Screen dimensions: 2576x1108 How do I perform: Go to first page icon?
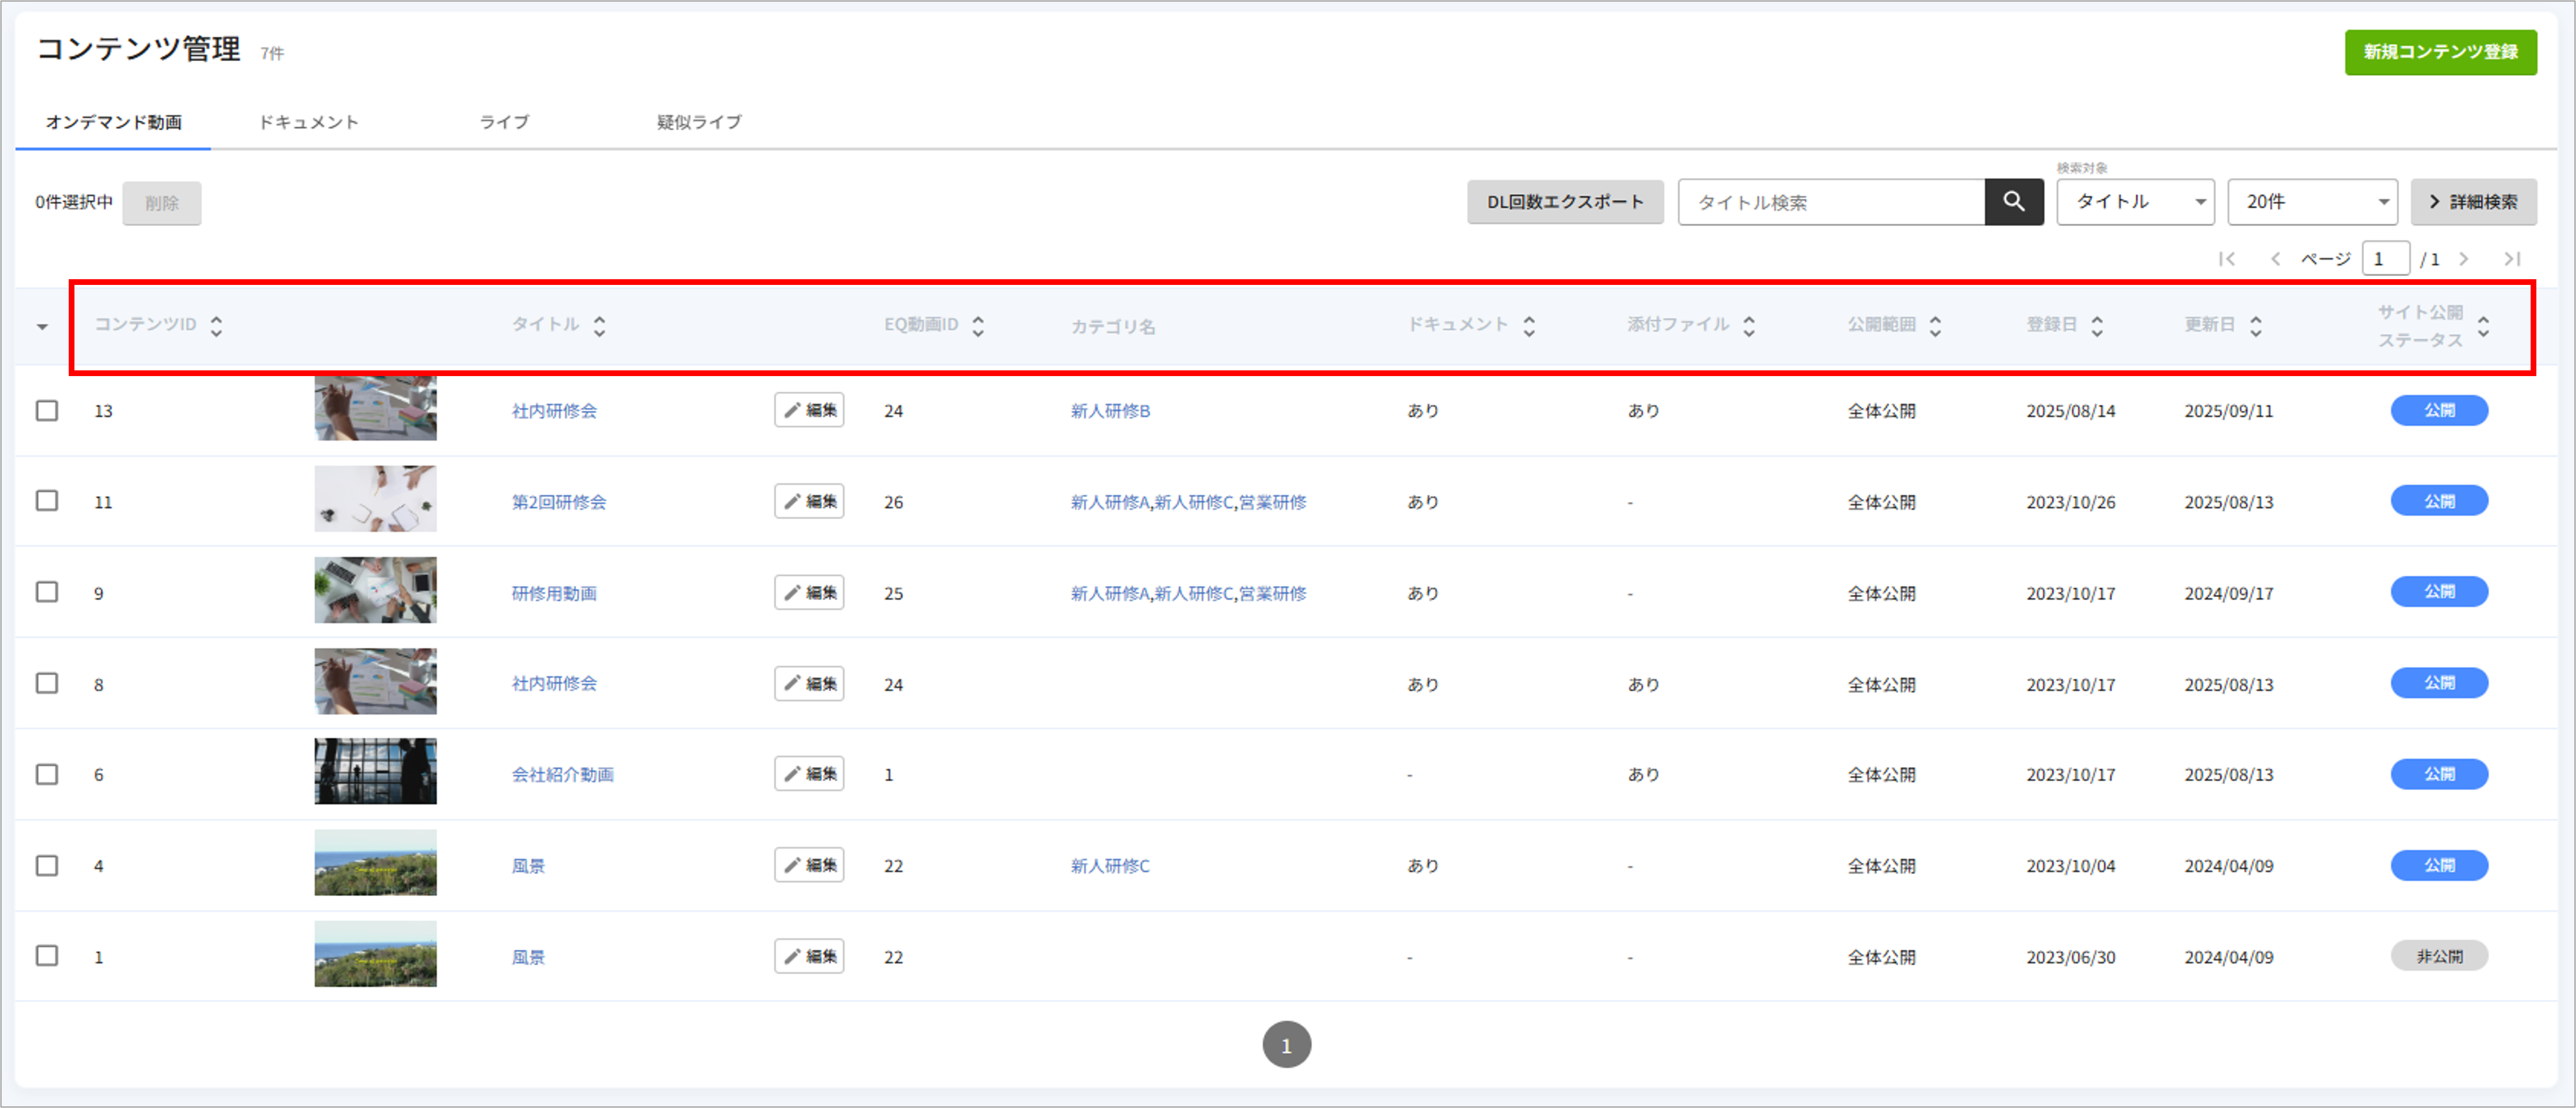(2227, 259)
